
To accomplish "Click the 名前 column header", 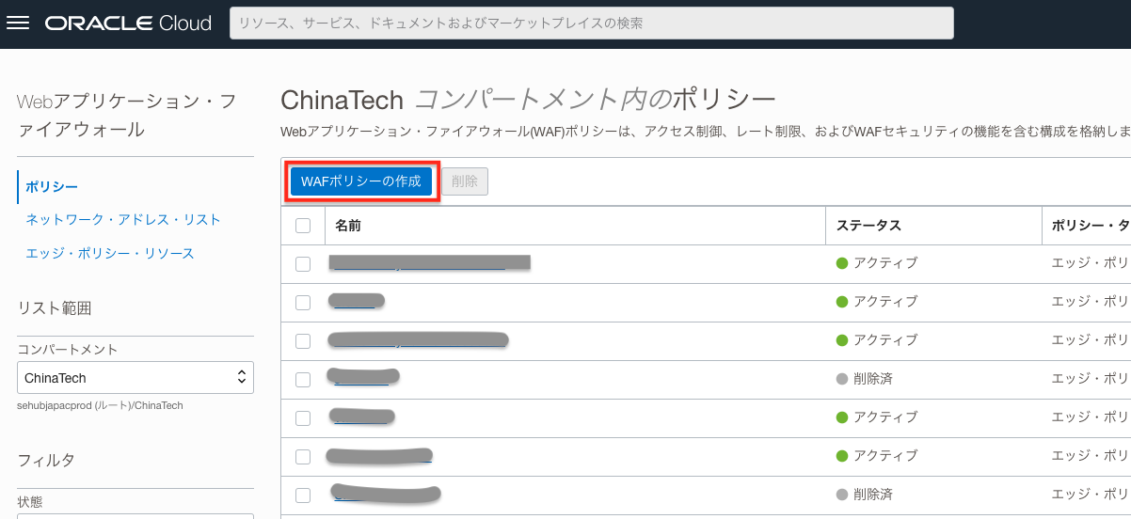I will [x=348, y=226].
